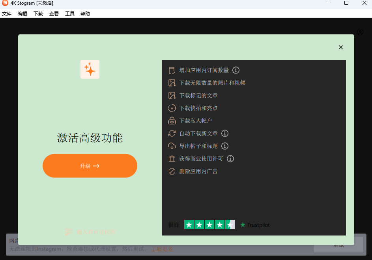Minimize the 4K Stogram window
Viewport: 372px width, 260px height.
[329, 3]
